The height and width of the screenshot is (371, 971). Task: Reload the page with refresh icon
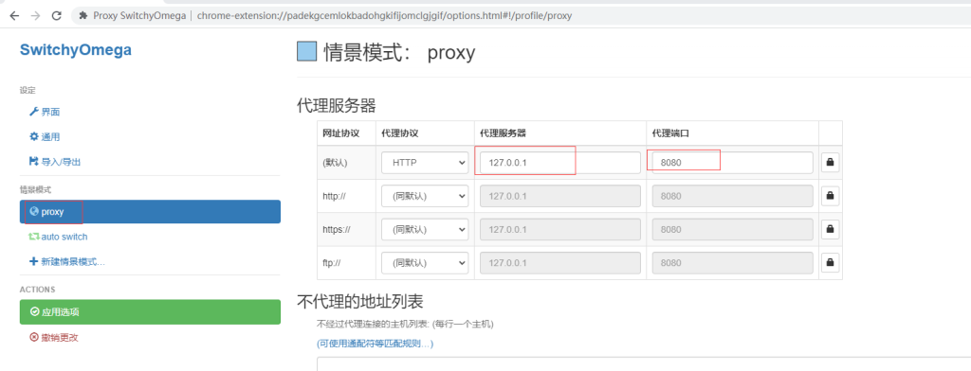coord(56,16)
